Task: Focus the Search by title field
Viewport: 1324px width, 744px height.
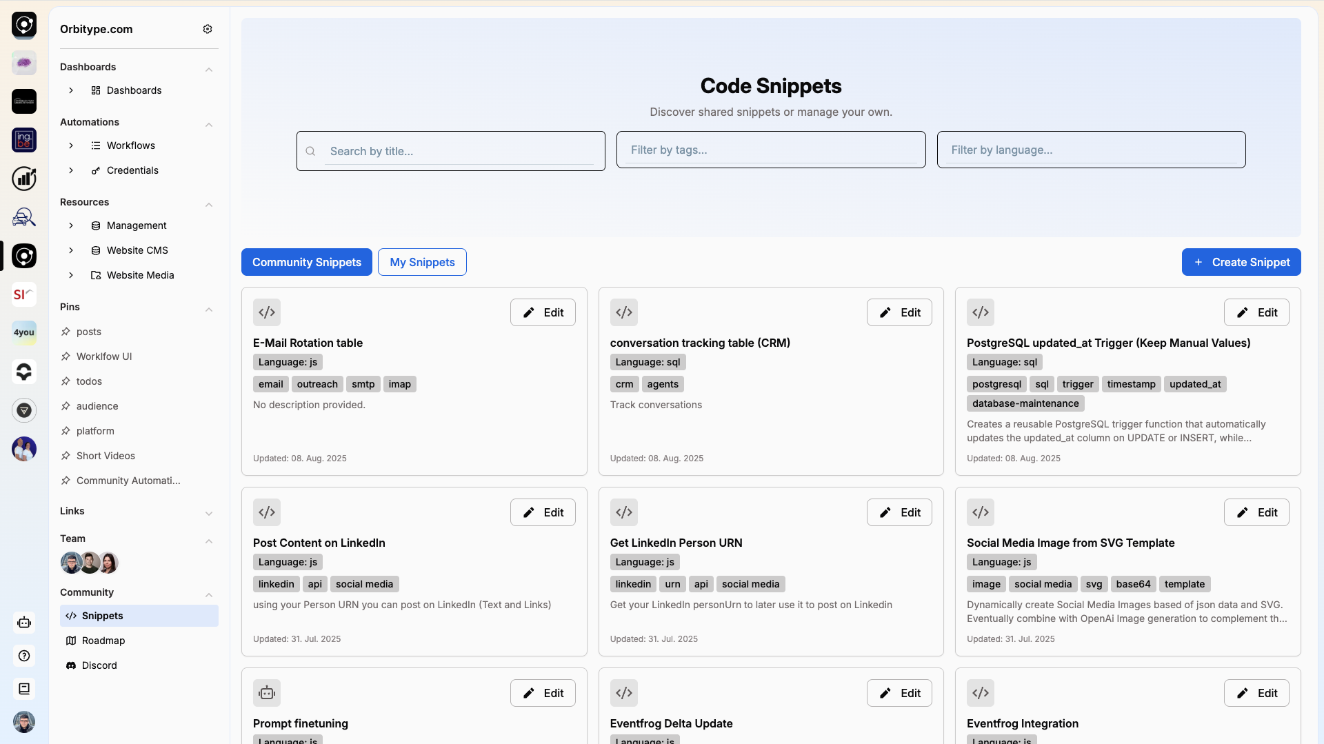Action: (x=451, y=151)
